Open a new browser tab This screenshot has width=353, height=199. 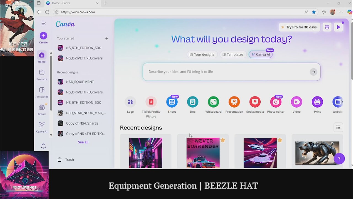click(105, 3)
